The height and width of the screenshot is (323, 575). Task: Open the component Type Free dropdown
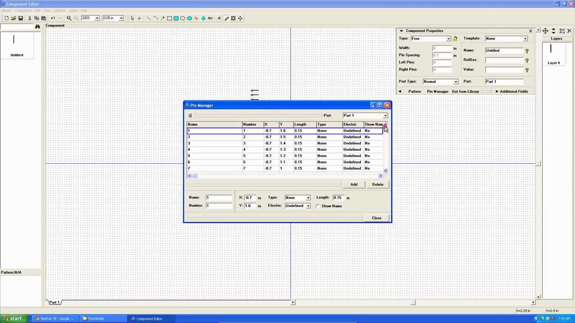(x=448, y=39)
